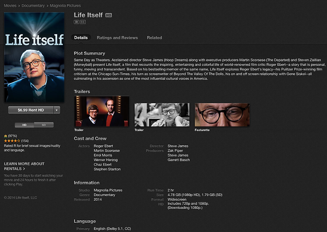The width and height of the screenshot is (327, 232).
Task: Open the Life Itself movie poster
Action: [x=34, y=57]
